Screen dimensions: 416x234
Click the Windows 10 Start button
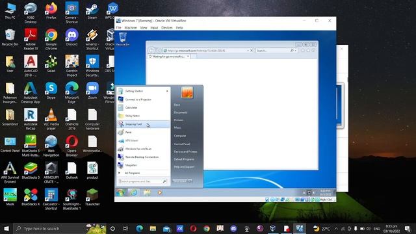[6, 228]
